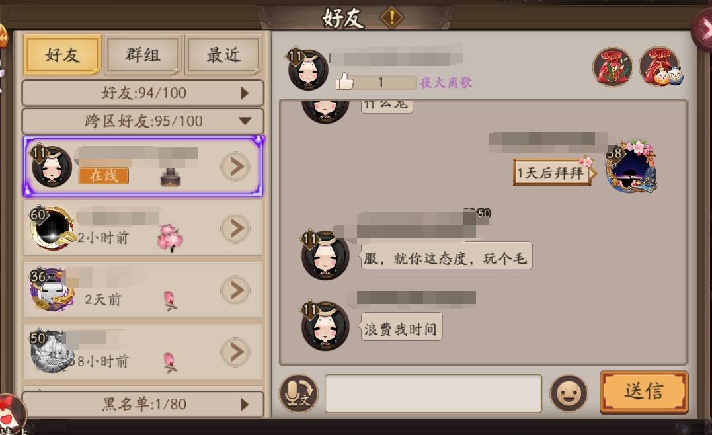Switch to the 最近 tab
The height and width of the screenshot is (435, 712).
[223, 55]
